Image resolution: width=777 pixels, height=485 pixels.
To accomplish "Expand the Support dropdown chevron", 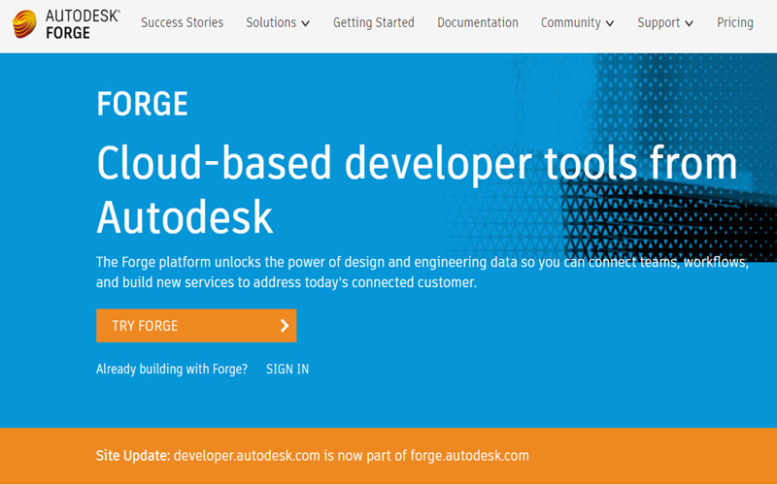I will [x=689, y=23].
